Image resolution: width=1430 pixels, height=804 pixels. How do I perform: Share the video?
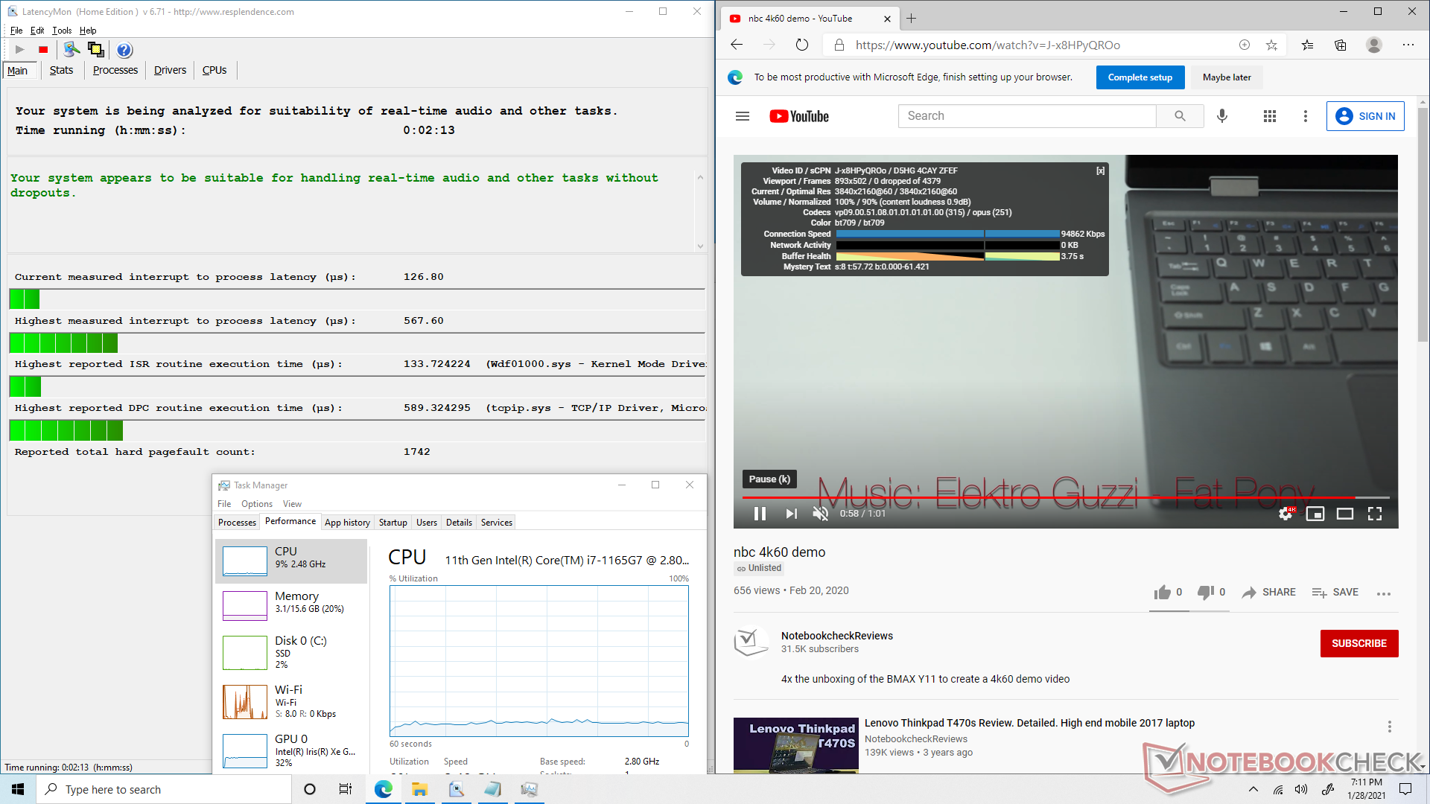click(1269, 593)
